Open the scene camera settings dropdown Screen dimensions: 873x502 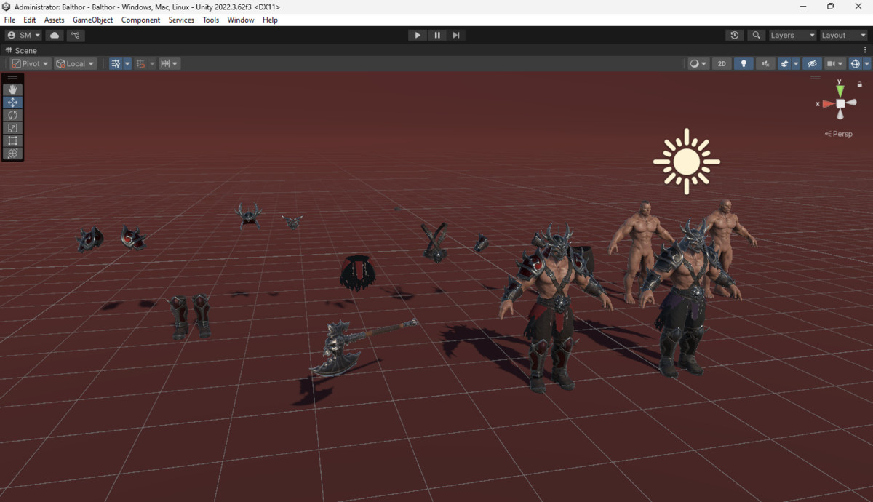[x=835, y=64]
